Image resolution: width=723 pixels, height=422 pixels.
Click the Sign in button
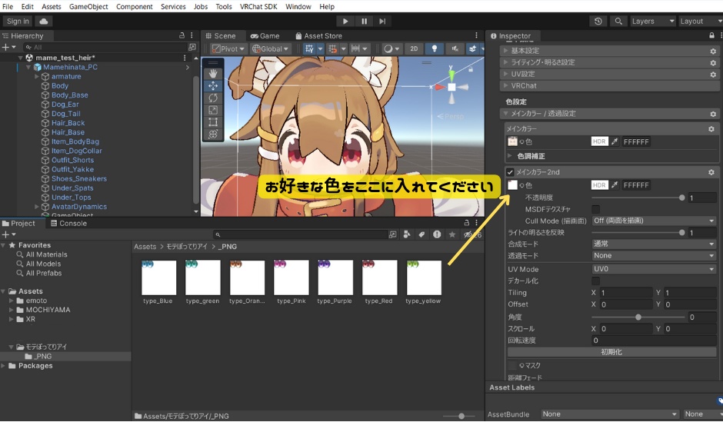click(x=18, y=22)
